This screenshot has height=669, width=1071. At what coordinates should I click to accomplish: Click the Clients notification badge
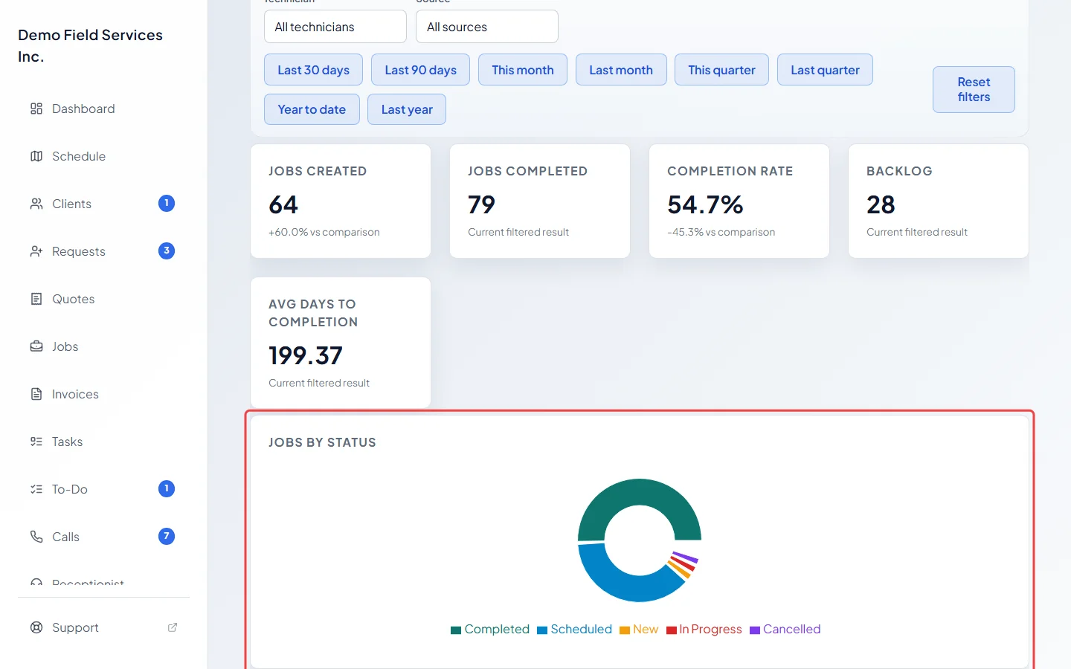pos(167,203)
